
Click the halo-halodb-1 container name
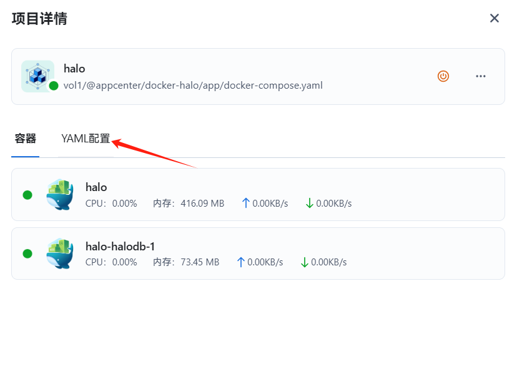click(120, 247)
